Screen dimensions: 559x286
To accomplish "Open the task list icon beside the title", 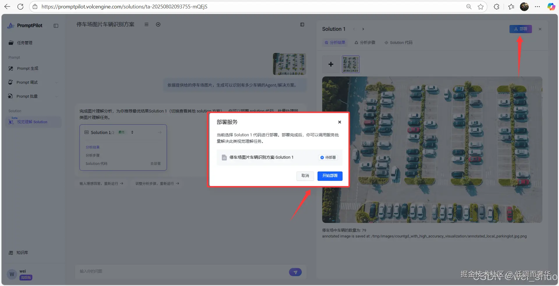I will (x=146, y=24).
